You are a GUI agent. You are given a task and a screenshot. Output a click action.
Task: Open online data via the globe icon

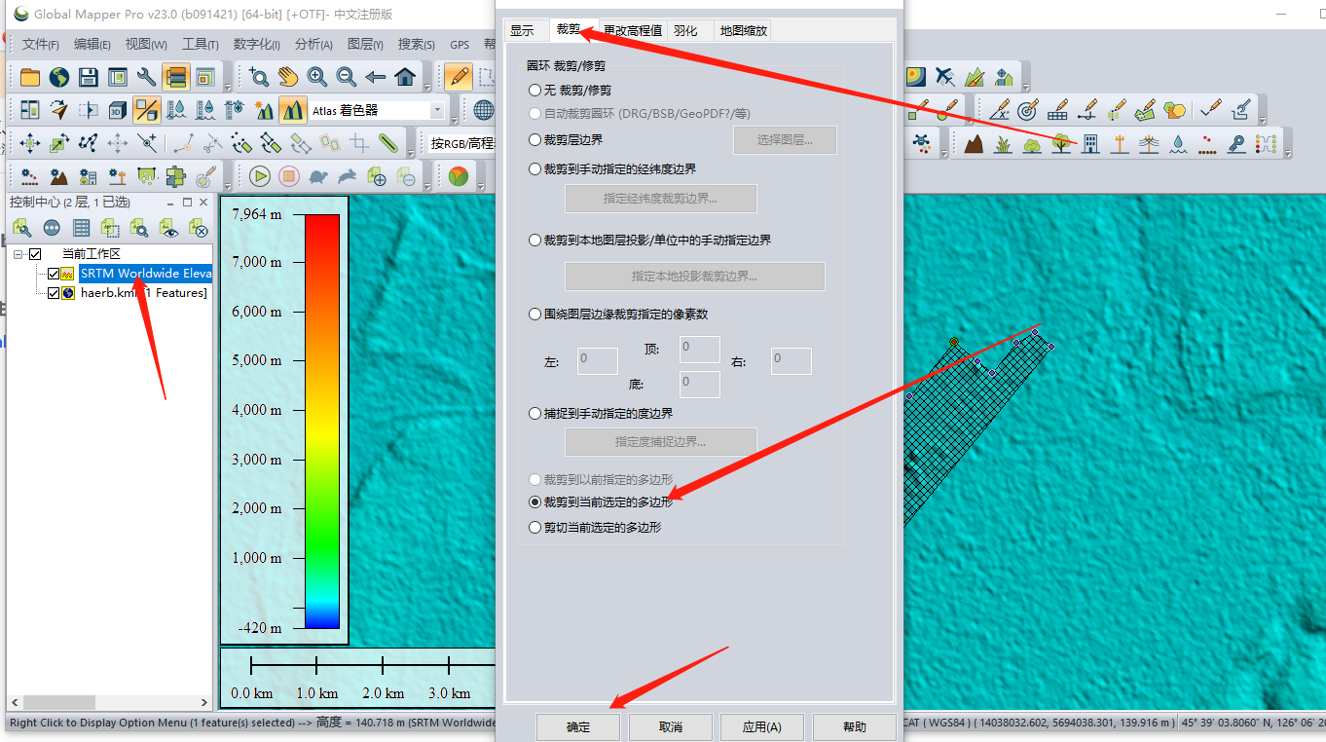[59, 77]
